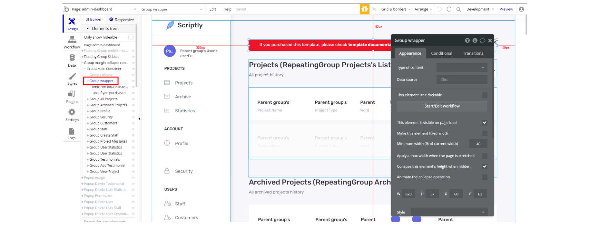
Task: Open the Edit menu
Action: pos(212,9)
